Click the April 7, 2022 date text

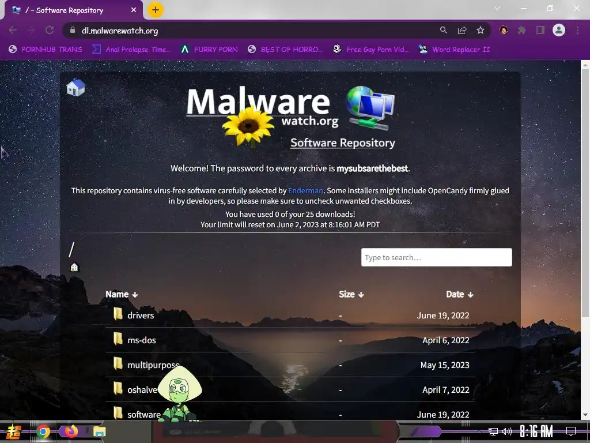pyautogui.click(x=445, y=390)
